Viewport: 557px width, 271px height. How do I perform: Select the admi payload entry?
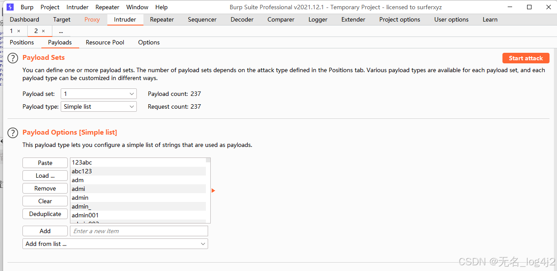coord(138,189)
